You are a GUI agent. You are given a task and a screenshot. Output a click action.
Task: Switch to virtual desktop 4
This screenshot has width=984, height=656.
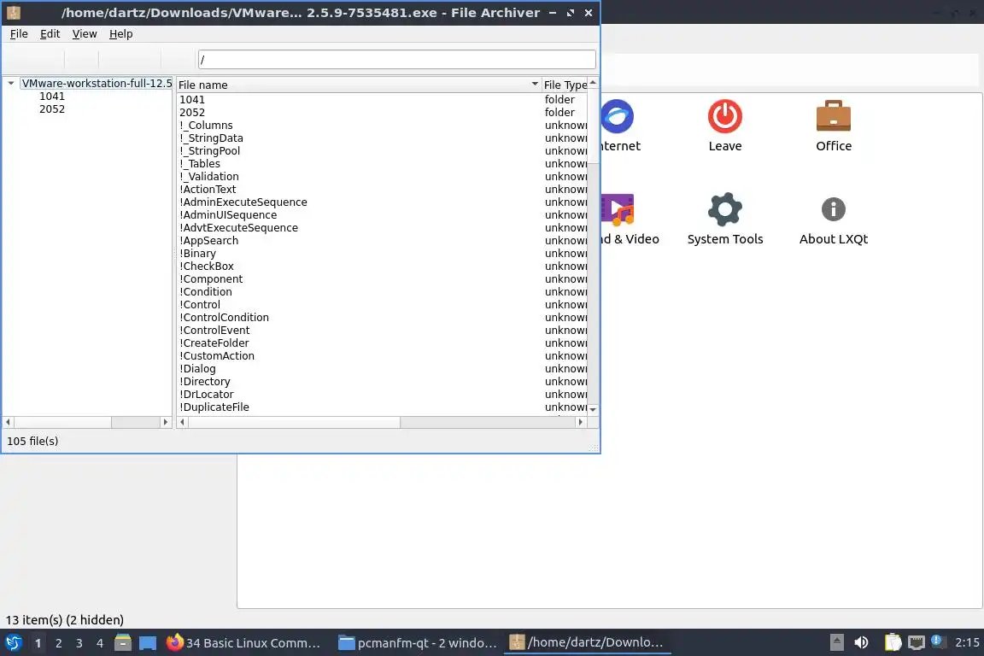point(100,643)
